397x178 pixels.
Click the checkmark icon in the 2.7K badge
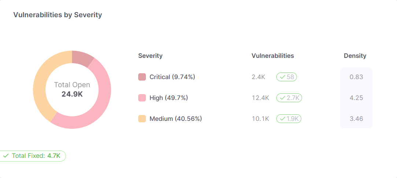[282, 97]
